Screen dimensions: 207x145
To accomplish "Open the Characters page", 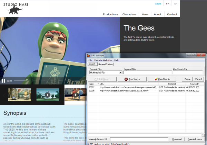I will [129, 14].
